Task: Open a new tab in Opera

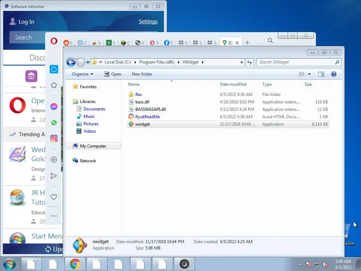Action: [247, 43]
